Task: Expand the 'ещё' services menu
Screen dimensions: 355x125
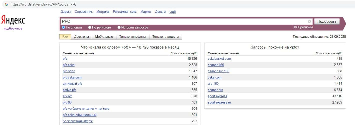Action: tap(172, 12)
